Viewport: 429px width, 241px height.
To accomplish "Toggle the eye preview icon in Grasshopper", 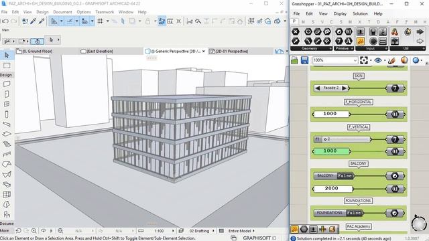I will 378,60.
